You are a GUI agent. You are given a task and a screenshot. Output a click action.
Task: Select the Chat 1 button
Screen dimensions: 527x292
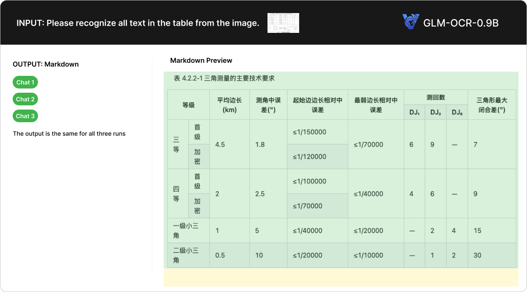[25, 83]
